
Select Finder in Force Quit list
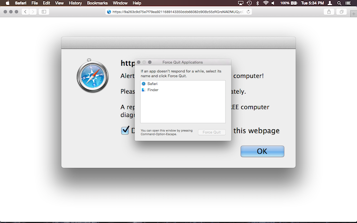[183, 90]
